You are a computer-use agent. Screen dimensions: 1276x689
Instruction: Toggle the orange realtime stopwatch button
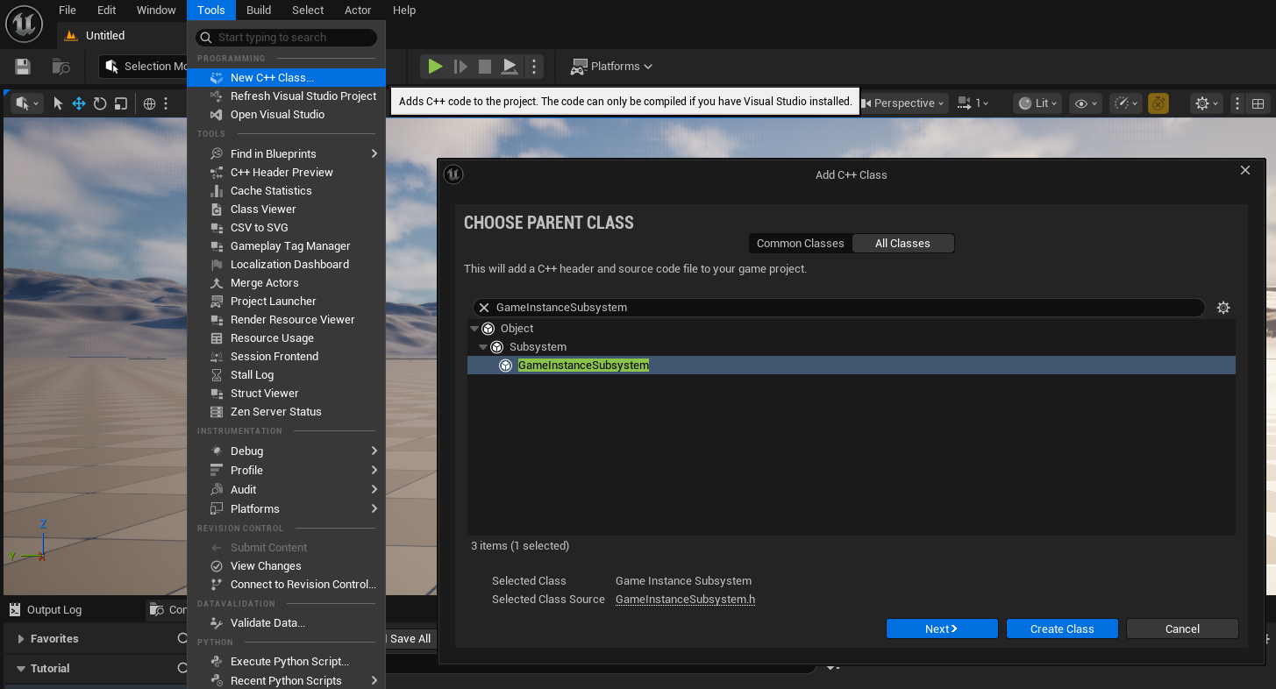[1158, 103]
